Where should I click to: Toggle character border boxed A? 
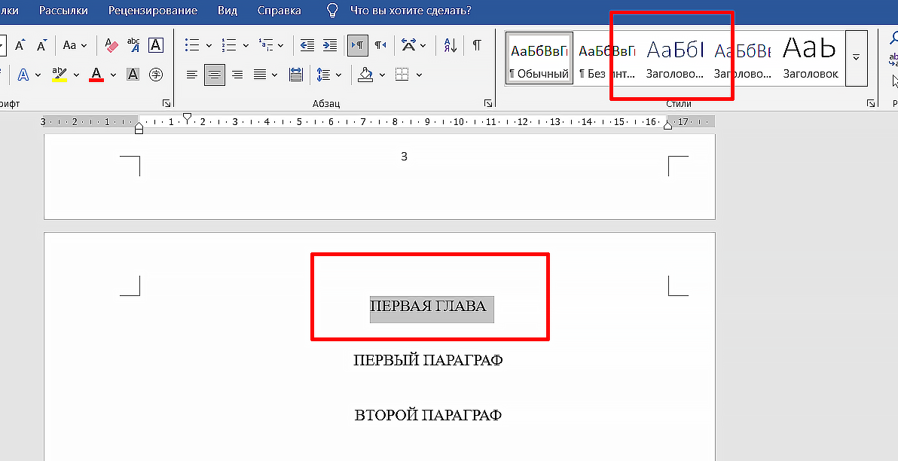tap(156, 45)
